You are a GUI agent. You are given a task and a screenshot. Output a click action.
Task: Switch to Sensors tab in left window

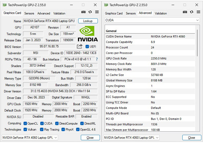point(29,13)
